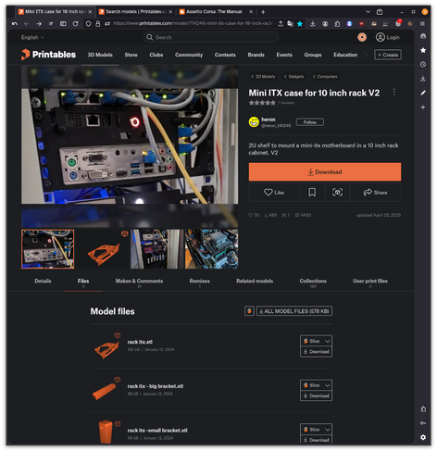437x452 pixels.
Task: Reload the page with browser refresh icon
Action: pyautogui.click(x=75, y=24)
